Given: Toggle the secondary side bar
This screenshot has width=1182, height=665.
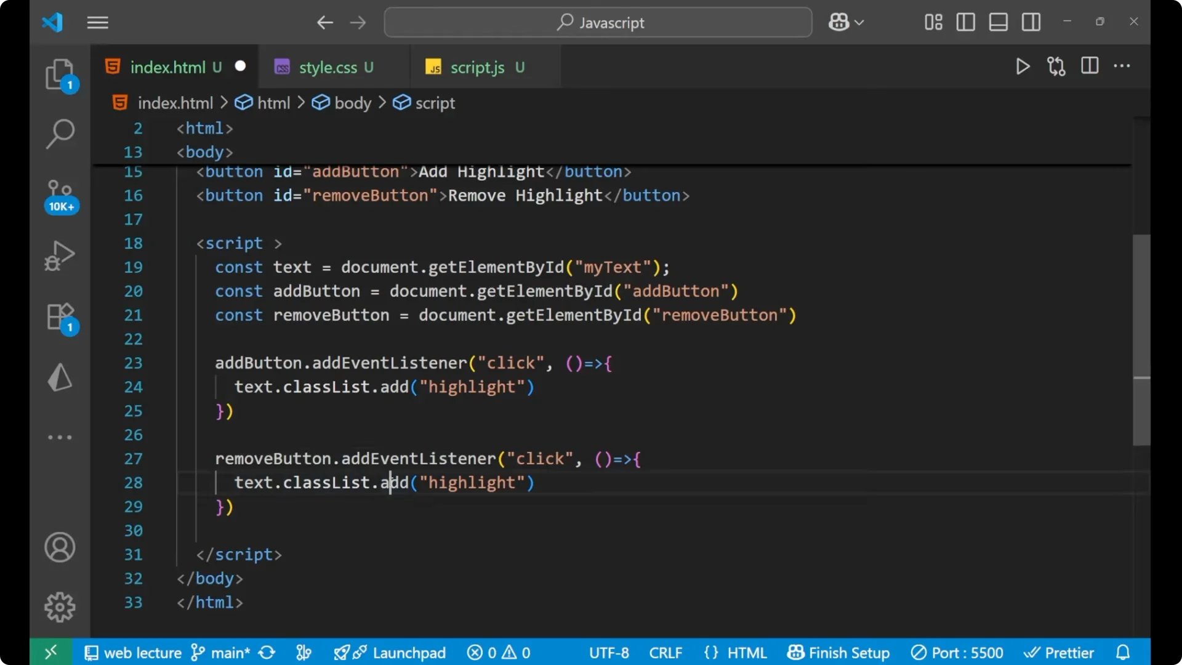Looking at the screenshot, I should tap(1031, 22).
